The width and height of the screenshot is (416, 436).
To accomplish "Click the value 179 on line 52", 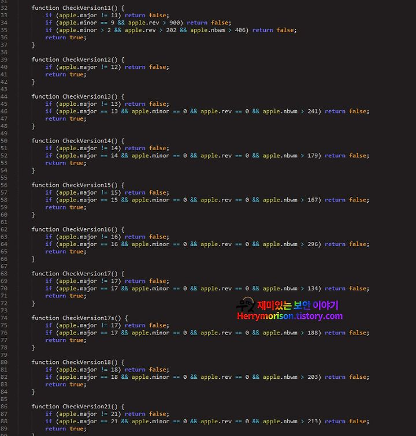I will (313, 155).
